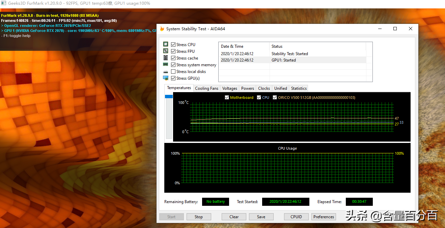Switch to the Cooling Fans tab

[x=206, y=88]
